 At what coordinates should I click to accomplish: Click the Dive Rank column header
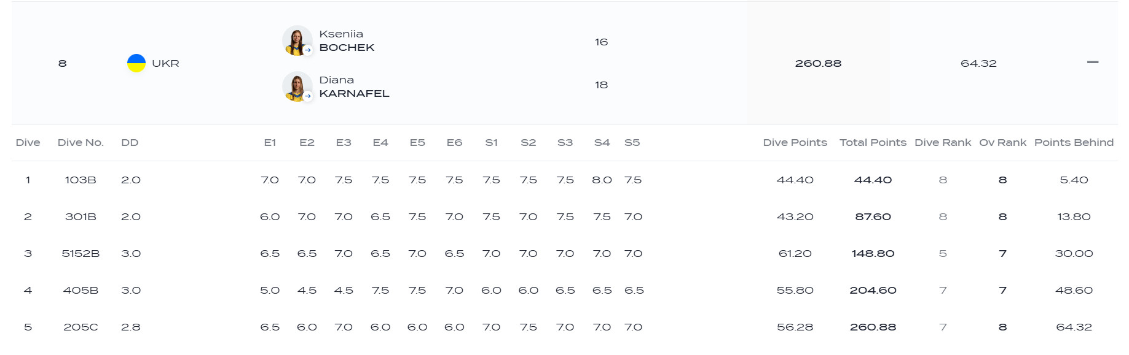(x=943, y=143)
